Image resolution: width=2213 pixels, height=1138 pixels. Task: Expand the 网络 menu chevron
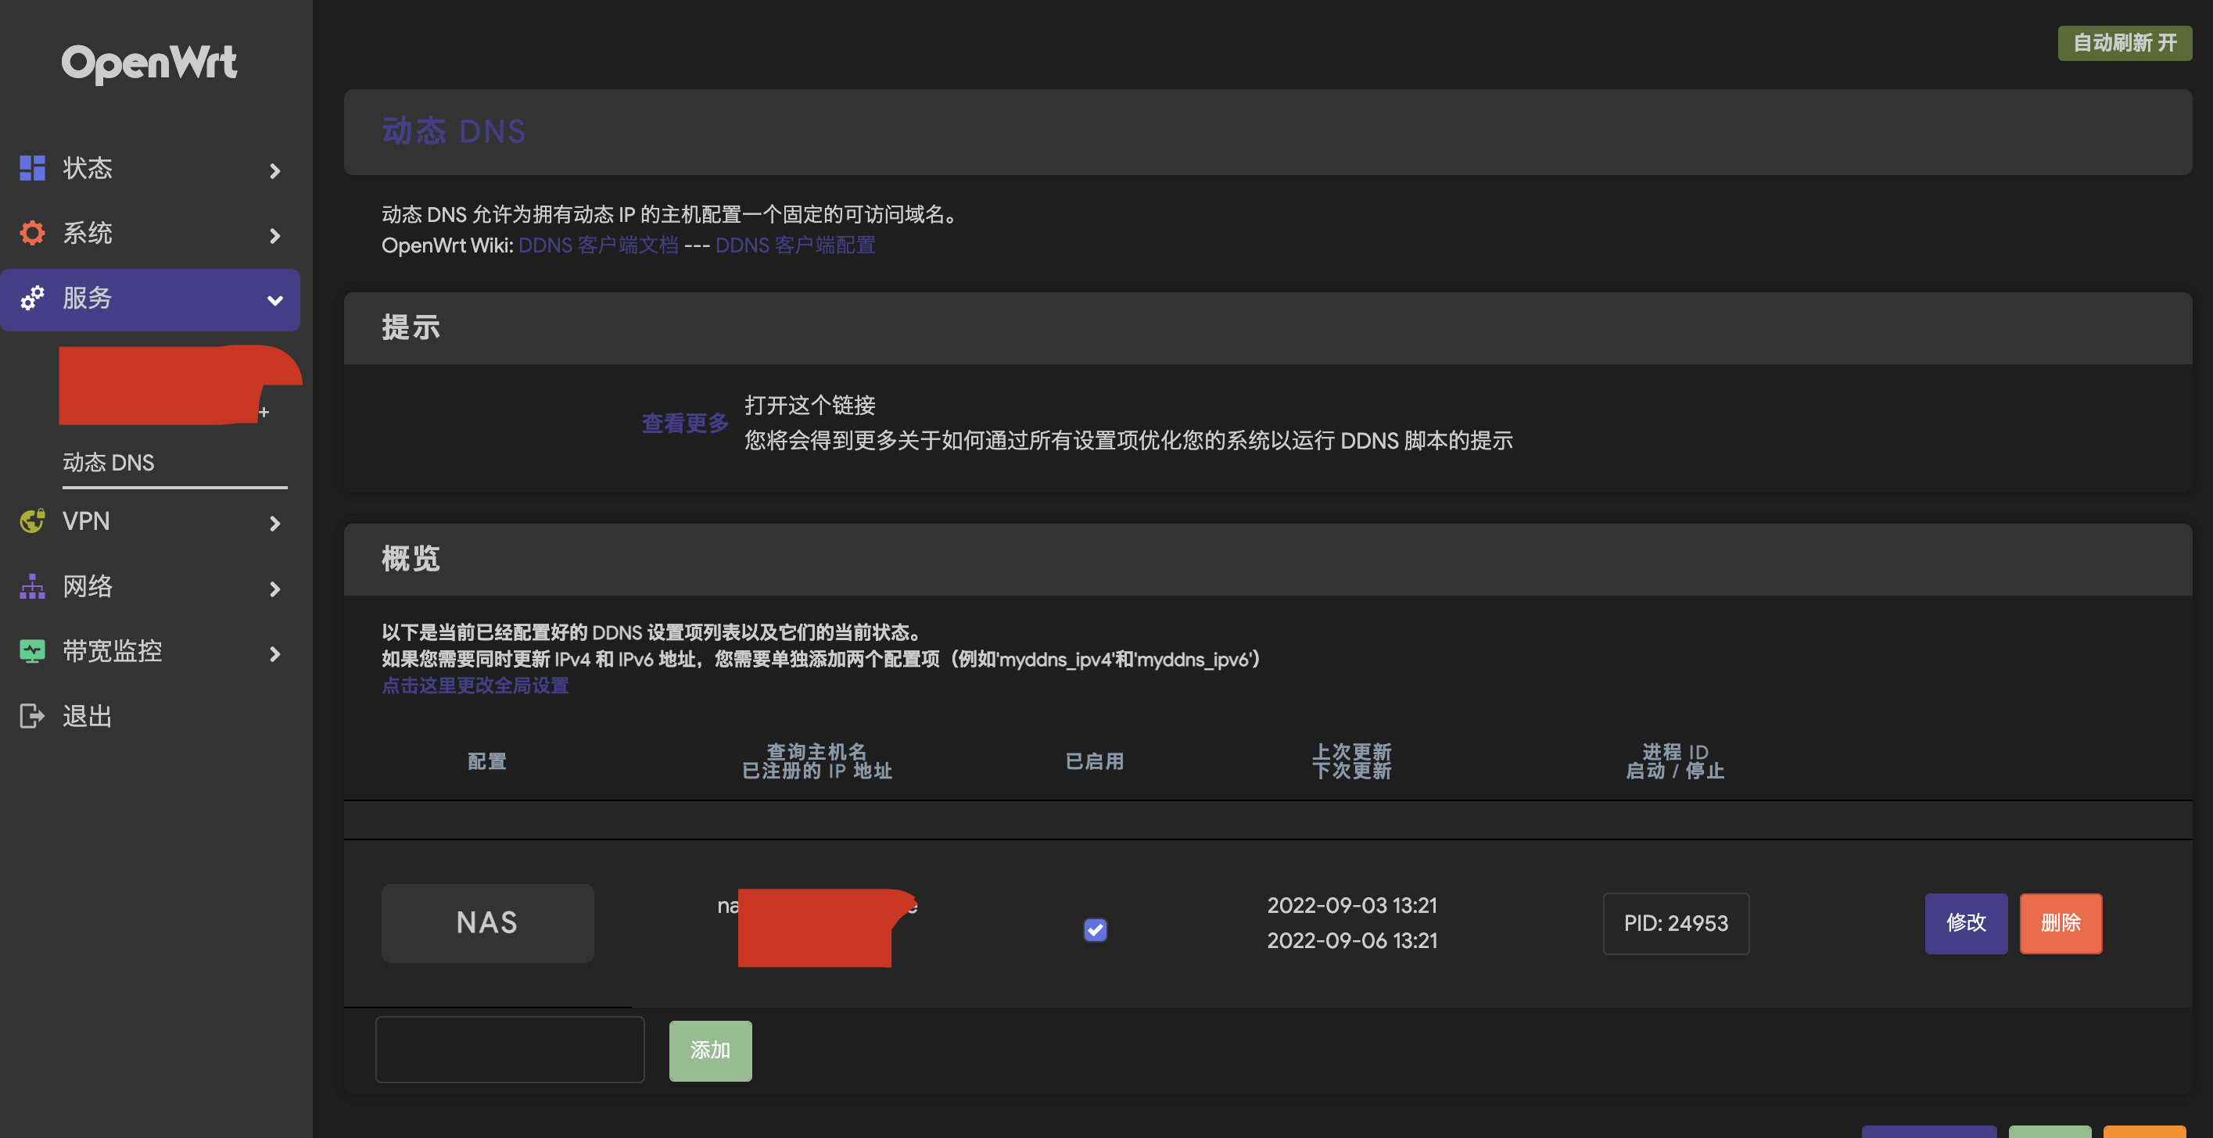pos(275,589)
